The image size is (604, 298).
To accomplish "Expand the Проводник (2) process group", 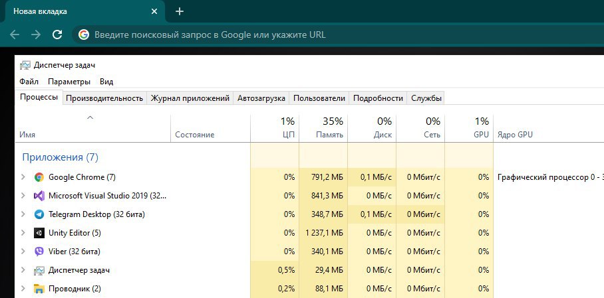I will pyautogui.click(x=23, y=289).
